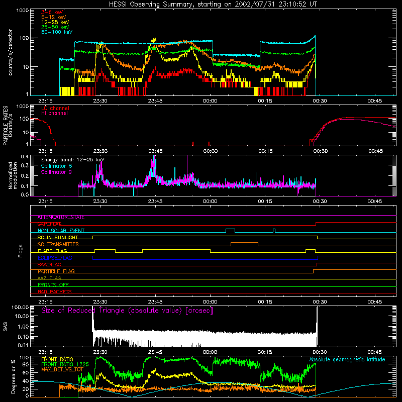Click the SC_TRANSMITTER flag label
Screen dimensions: 402x402
(58, 244)
